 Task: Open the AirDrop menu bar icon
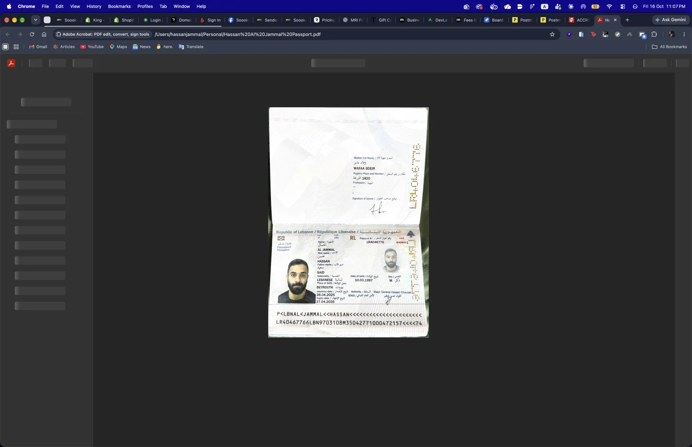[x=583, y=6]
